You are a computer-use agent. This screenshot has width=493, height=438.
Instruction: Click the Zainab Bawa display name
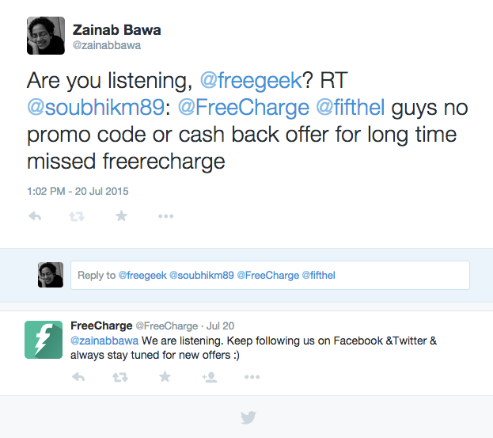115,29
